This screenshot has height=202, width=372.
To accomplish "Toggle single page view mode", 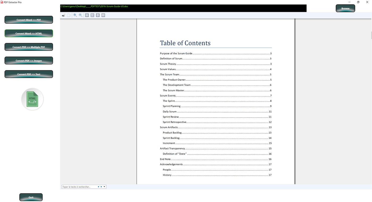I will pyautogui.click(x=98, y=15).
